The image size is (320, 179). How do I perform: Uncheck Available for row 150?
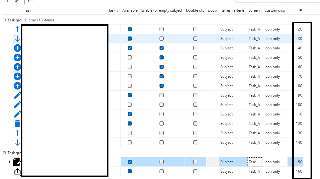(x=130, y=162)
